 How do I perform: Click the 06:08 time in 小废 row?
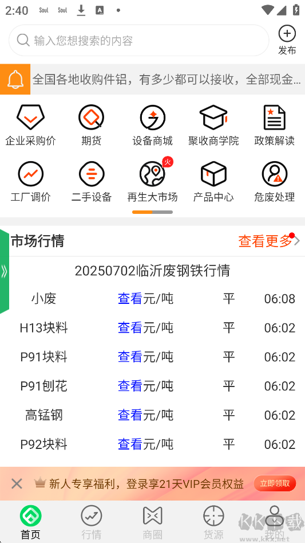pos(280,299)
